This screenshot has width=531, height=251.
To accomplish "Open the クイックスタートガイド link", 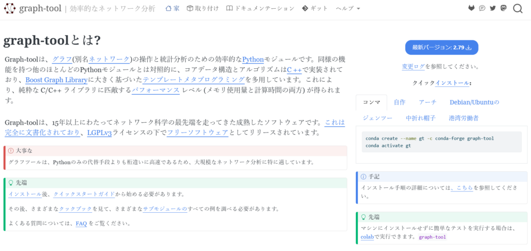I will click(84, 194).
